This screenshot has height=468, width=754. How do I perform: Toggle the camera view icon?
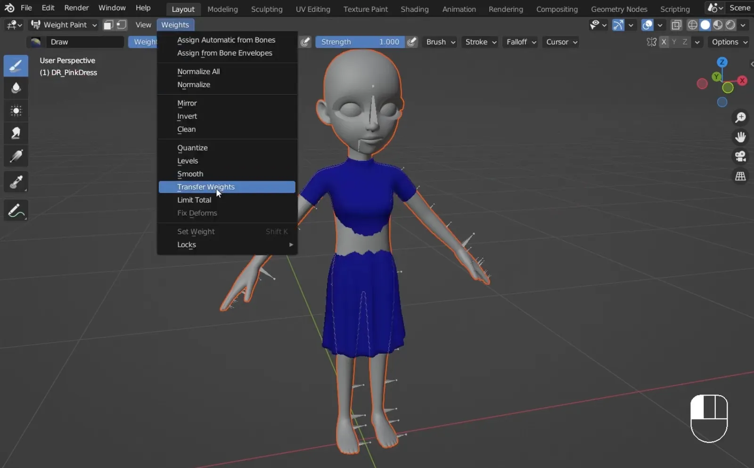pos(740,156)
